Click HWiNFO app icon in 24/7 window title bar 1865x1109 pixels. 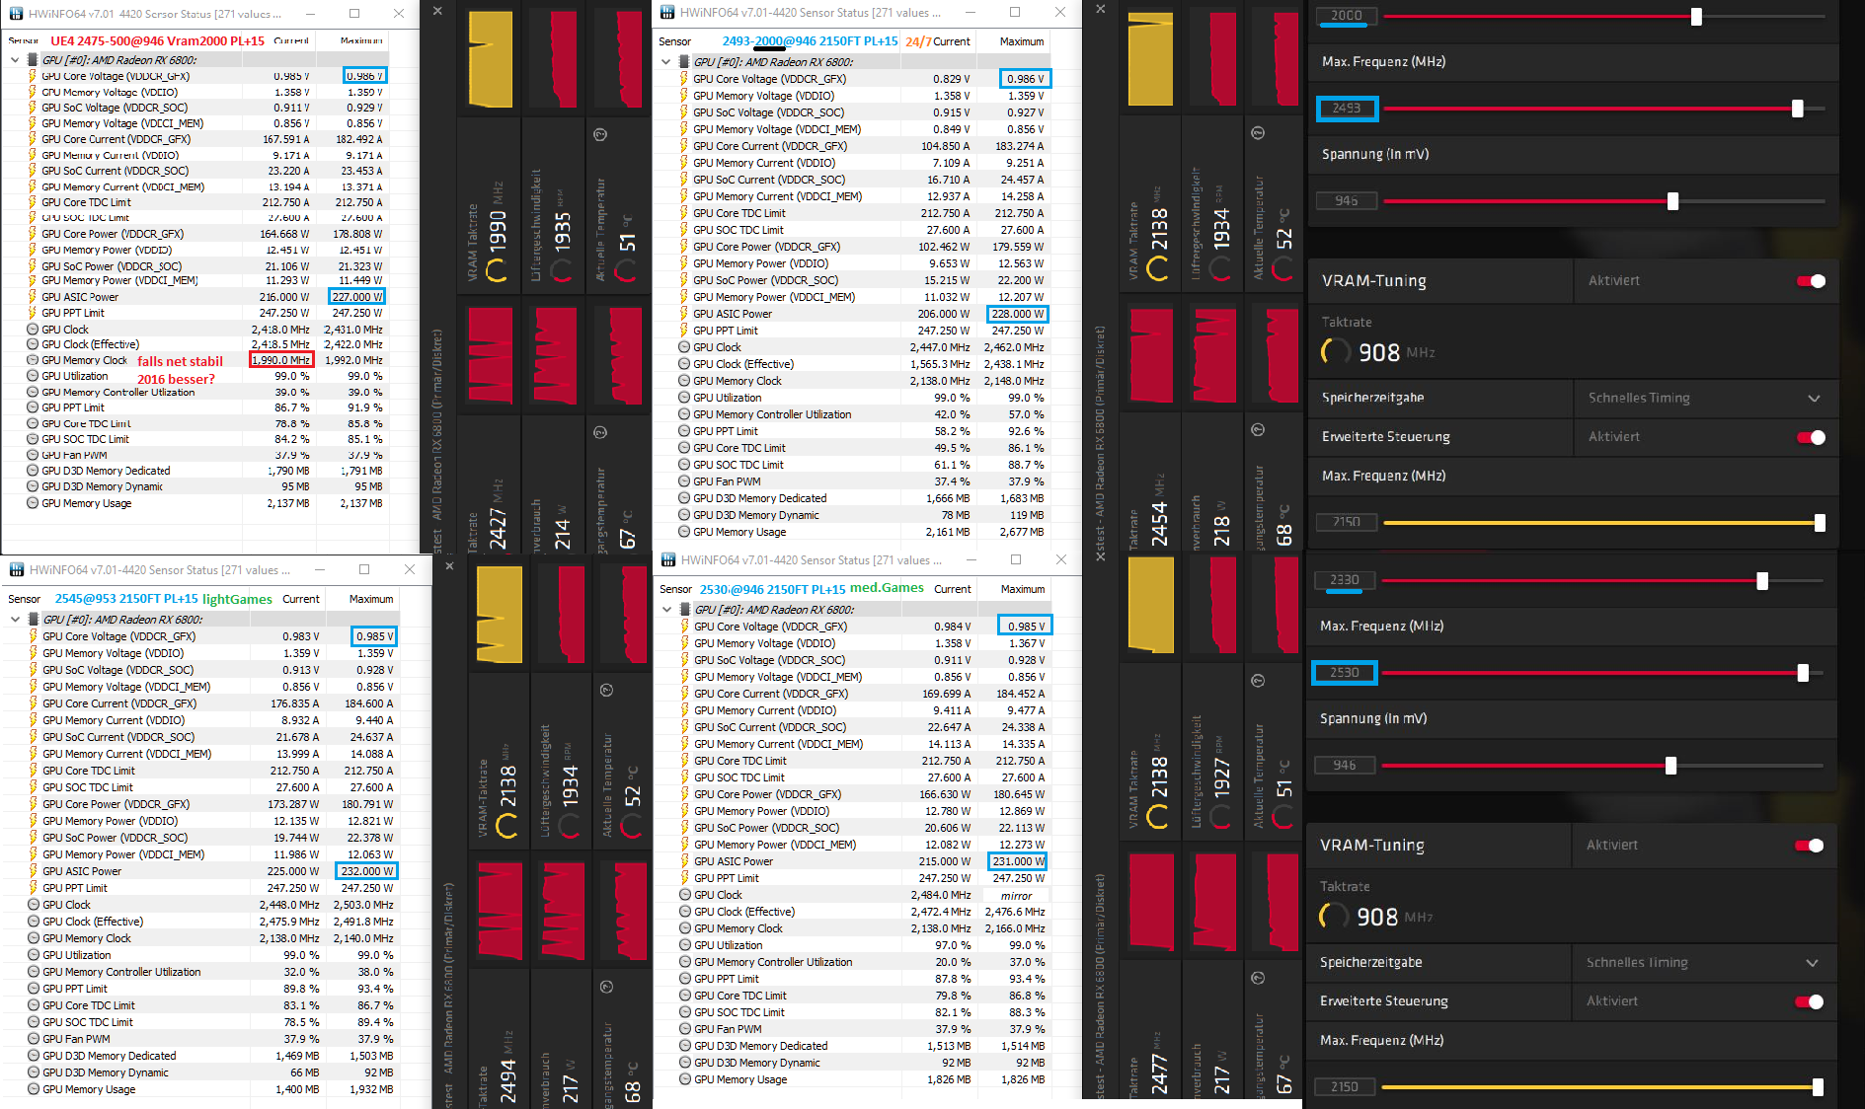point(667,13)
